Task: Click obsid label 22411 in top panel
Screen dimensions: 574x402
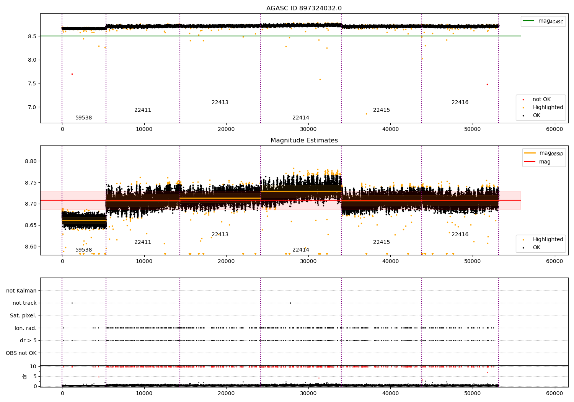Action: [143, 110]
